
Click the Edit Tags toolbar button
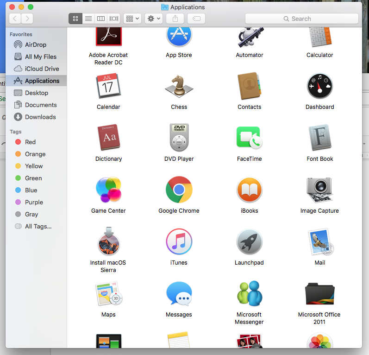pyautogui.click(x=196, y=19)
